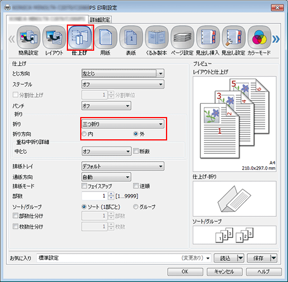Click the キャンセル button
Screen dimensions: 288x282
(224, 271)
